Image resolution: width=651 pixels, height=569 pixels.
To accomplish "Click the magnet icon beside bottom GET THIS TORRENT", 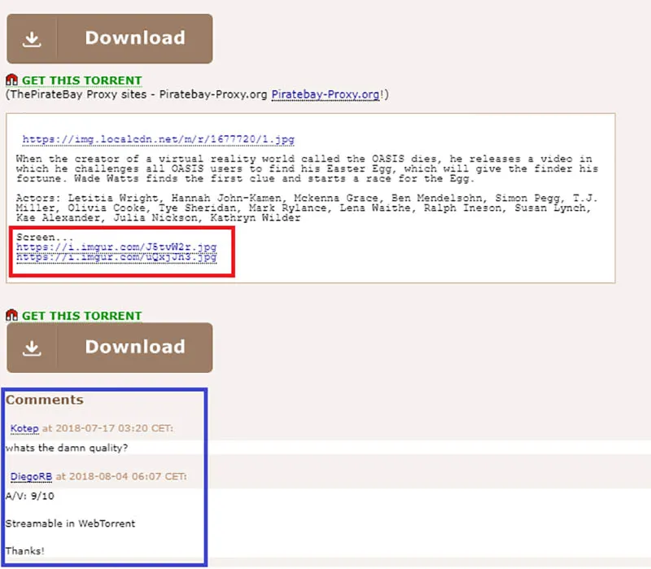I will pos(11,316).
